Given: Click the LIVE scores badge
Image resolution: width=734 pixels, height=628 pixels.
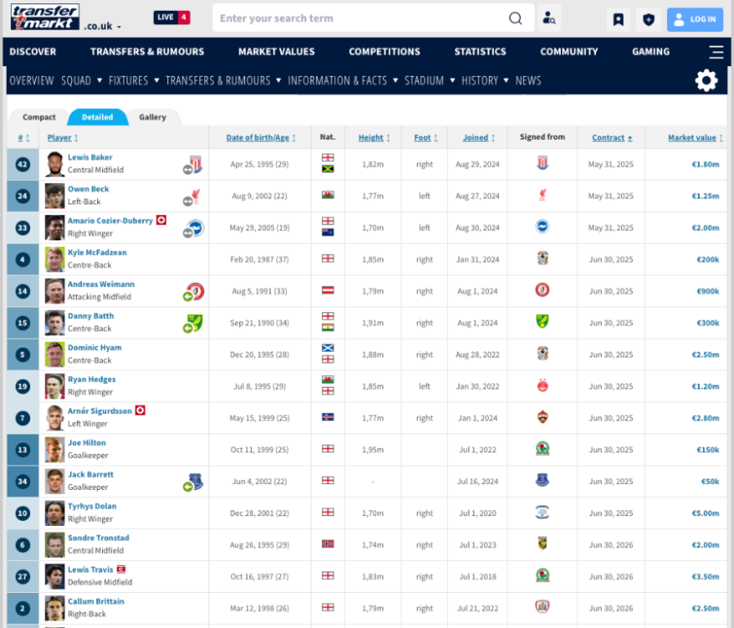Looking at the screenshot, I should click(172, 18).
